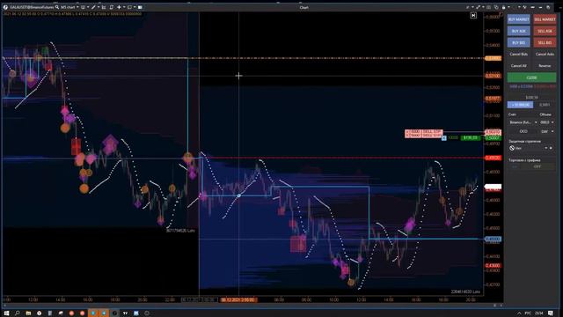Click the right scroll arrow under the chart
The width and height of the screenshot is (563, 317).
pos(501,306)
